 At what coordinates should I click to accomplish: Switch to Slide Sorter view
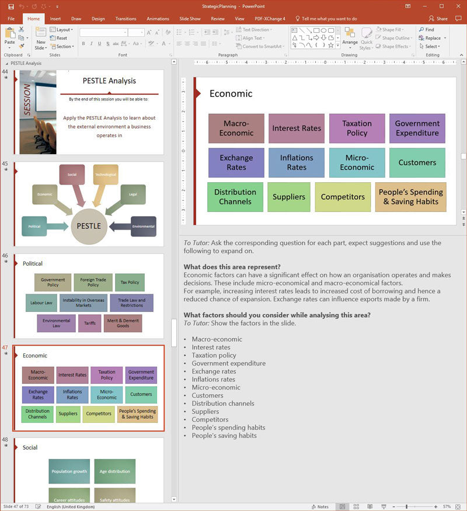pos(356,507)
